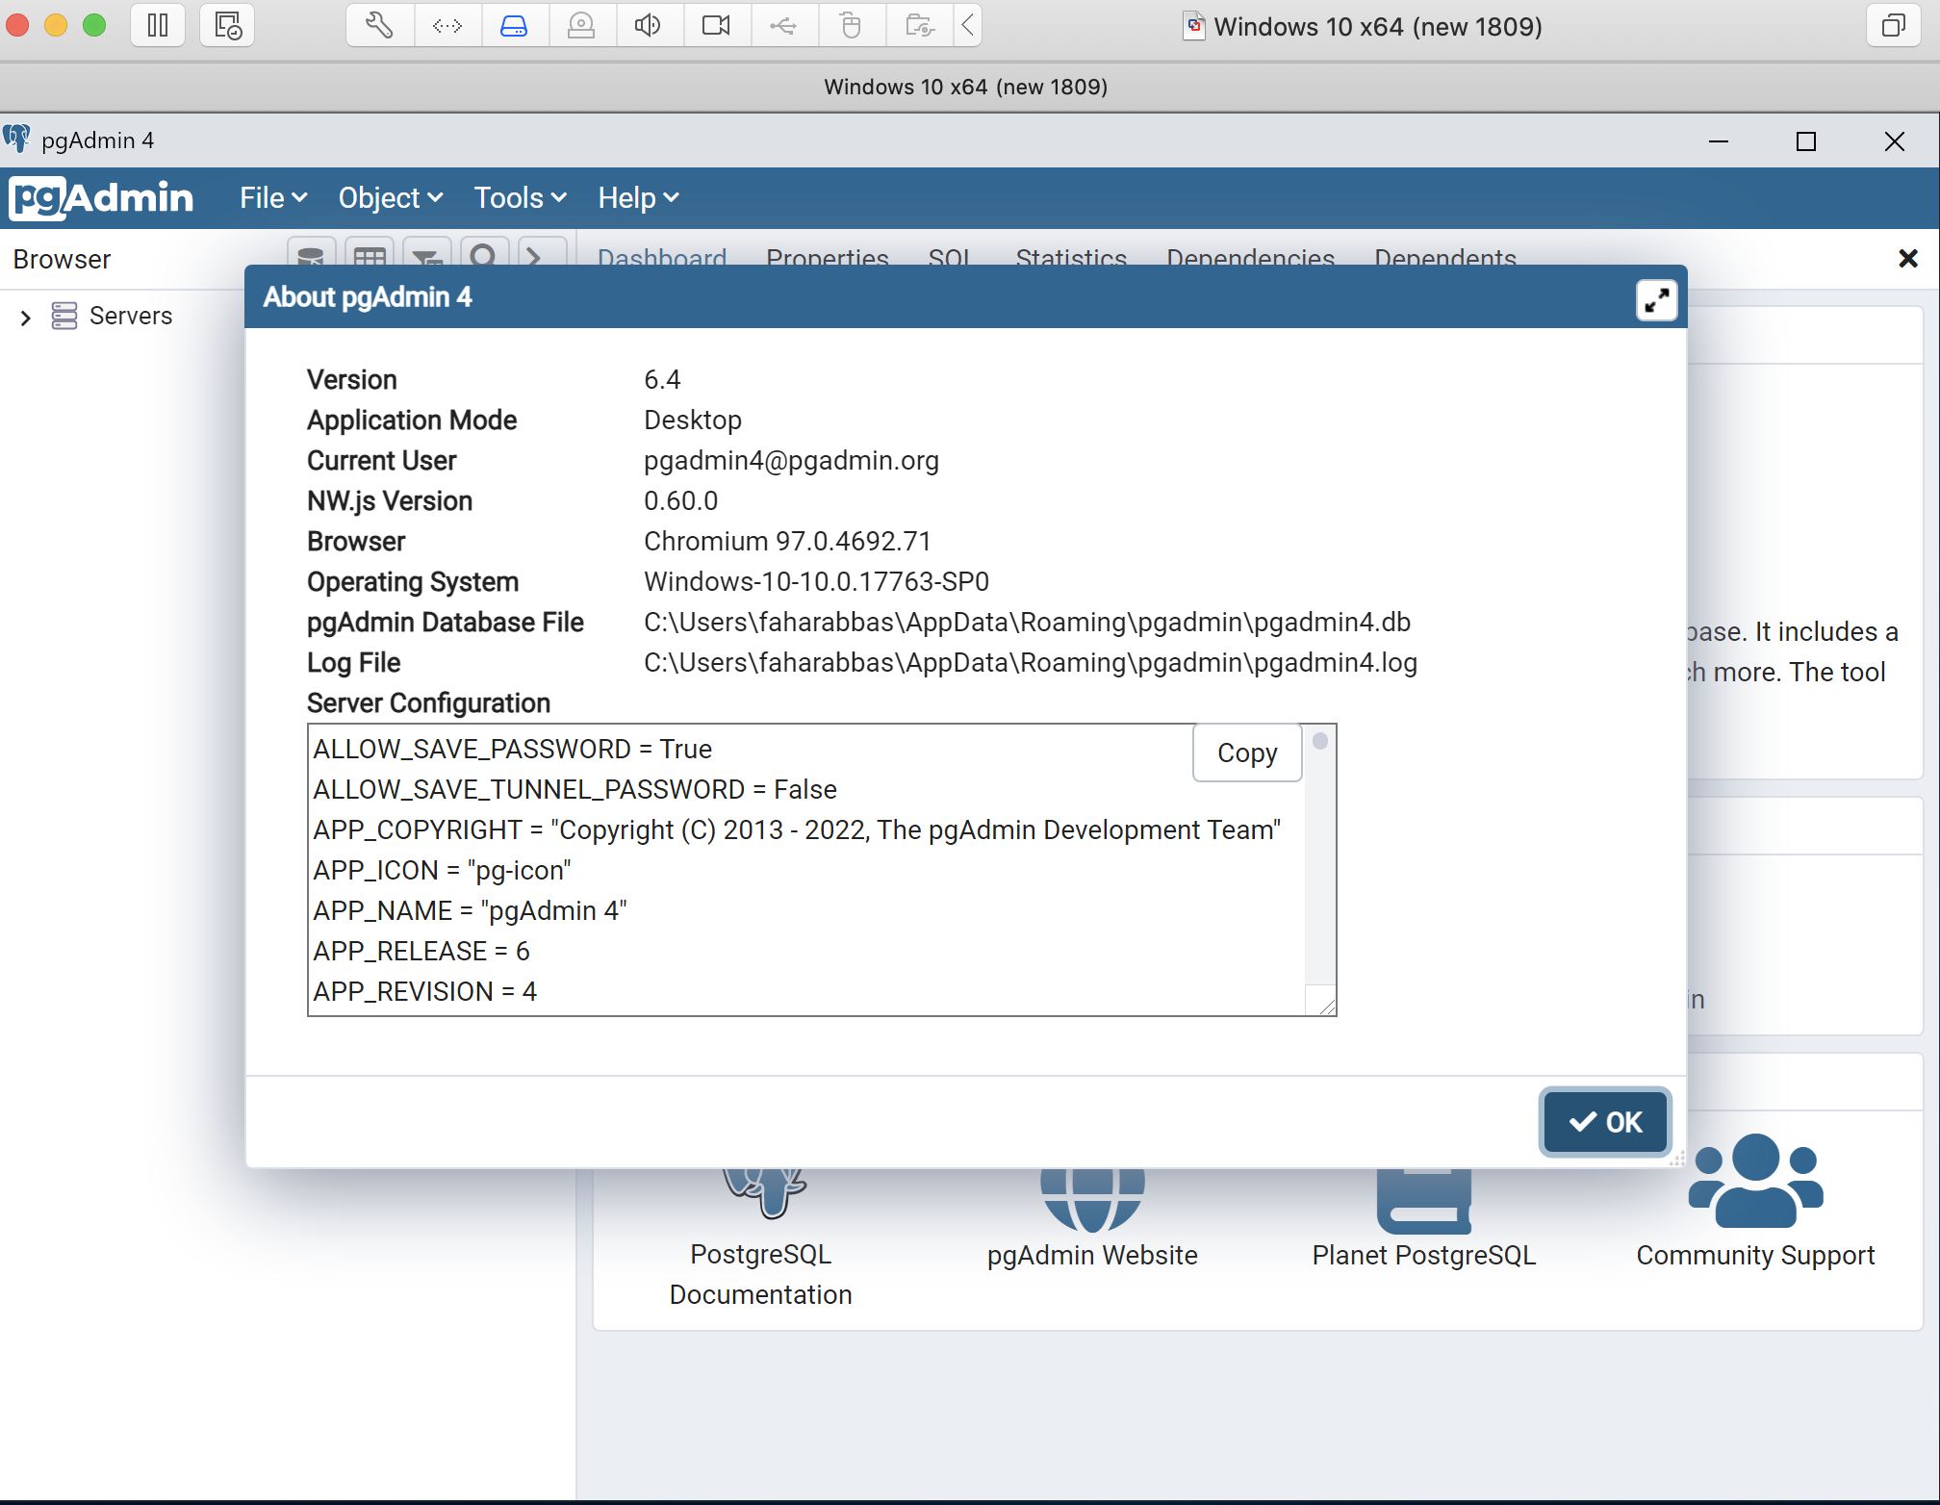This screenshot has height=1505, width=1940.
Task: Click the pgAdmin logo
Action: [102, 197]
